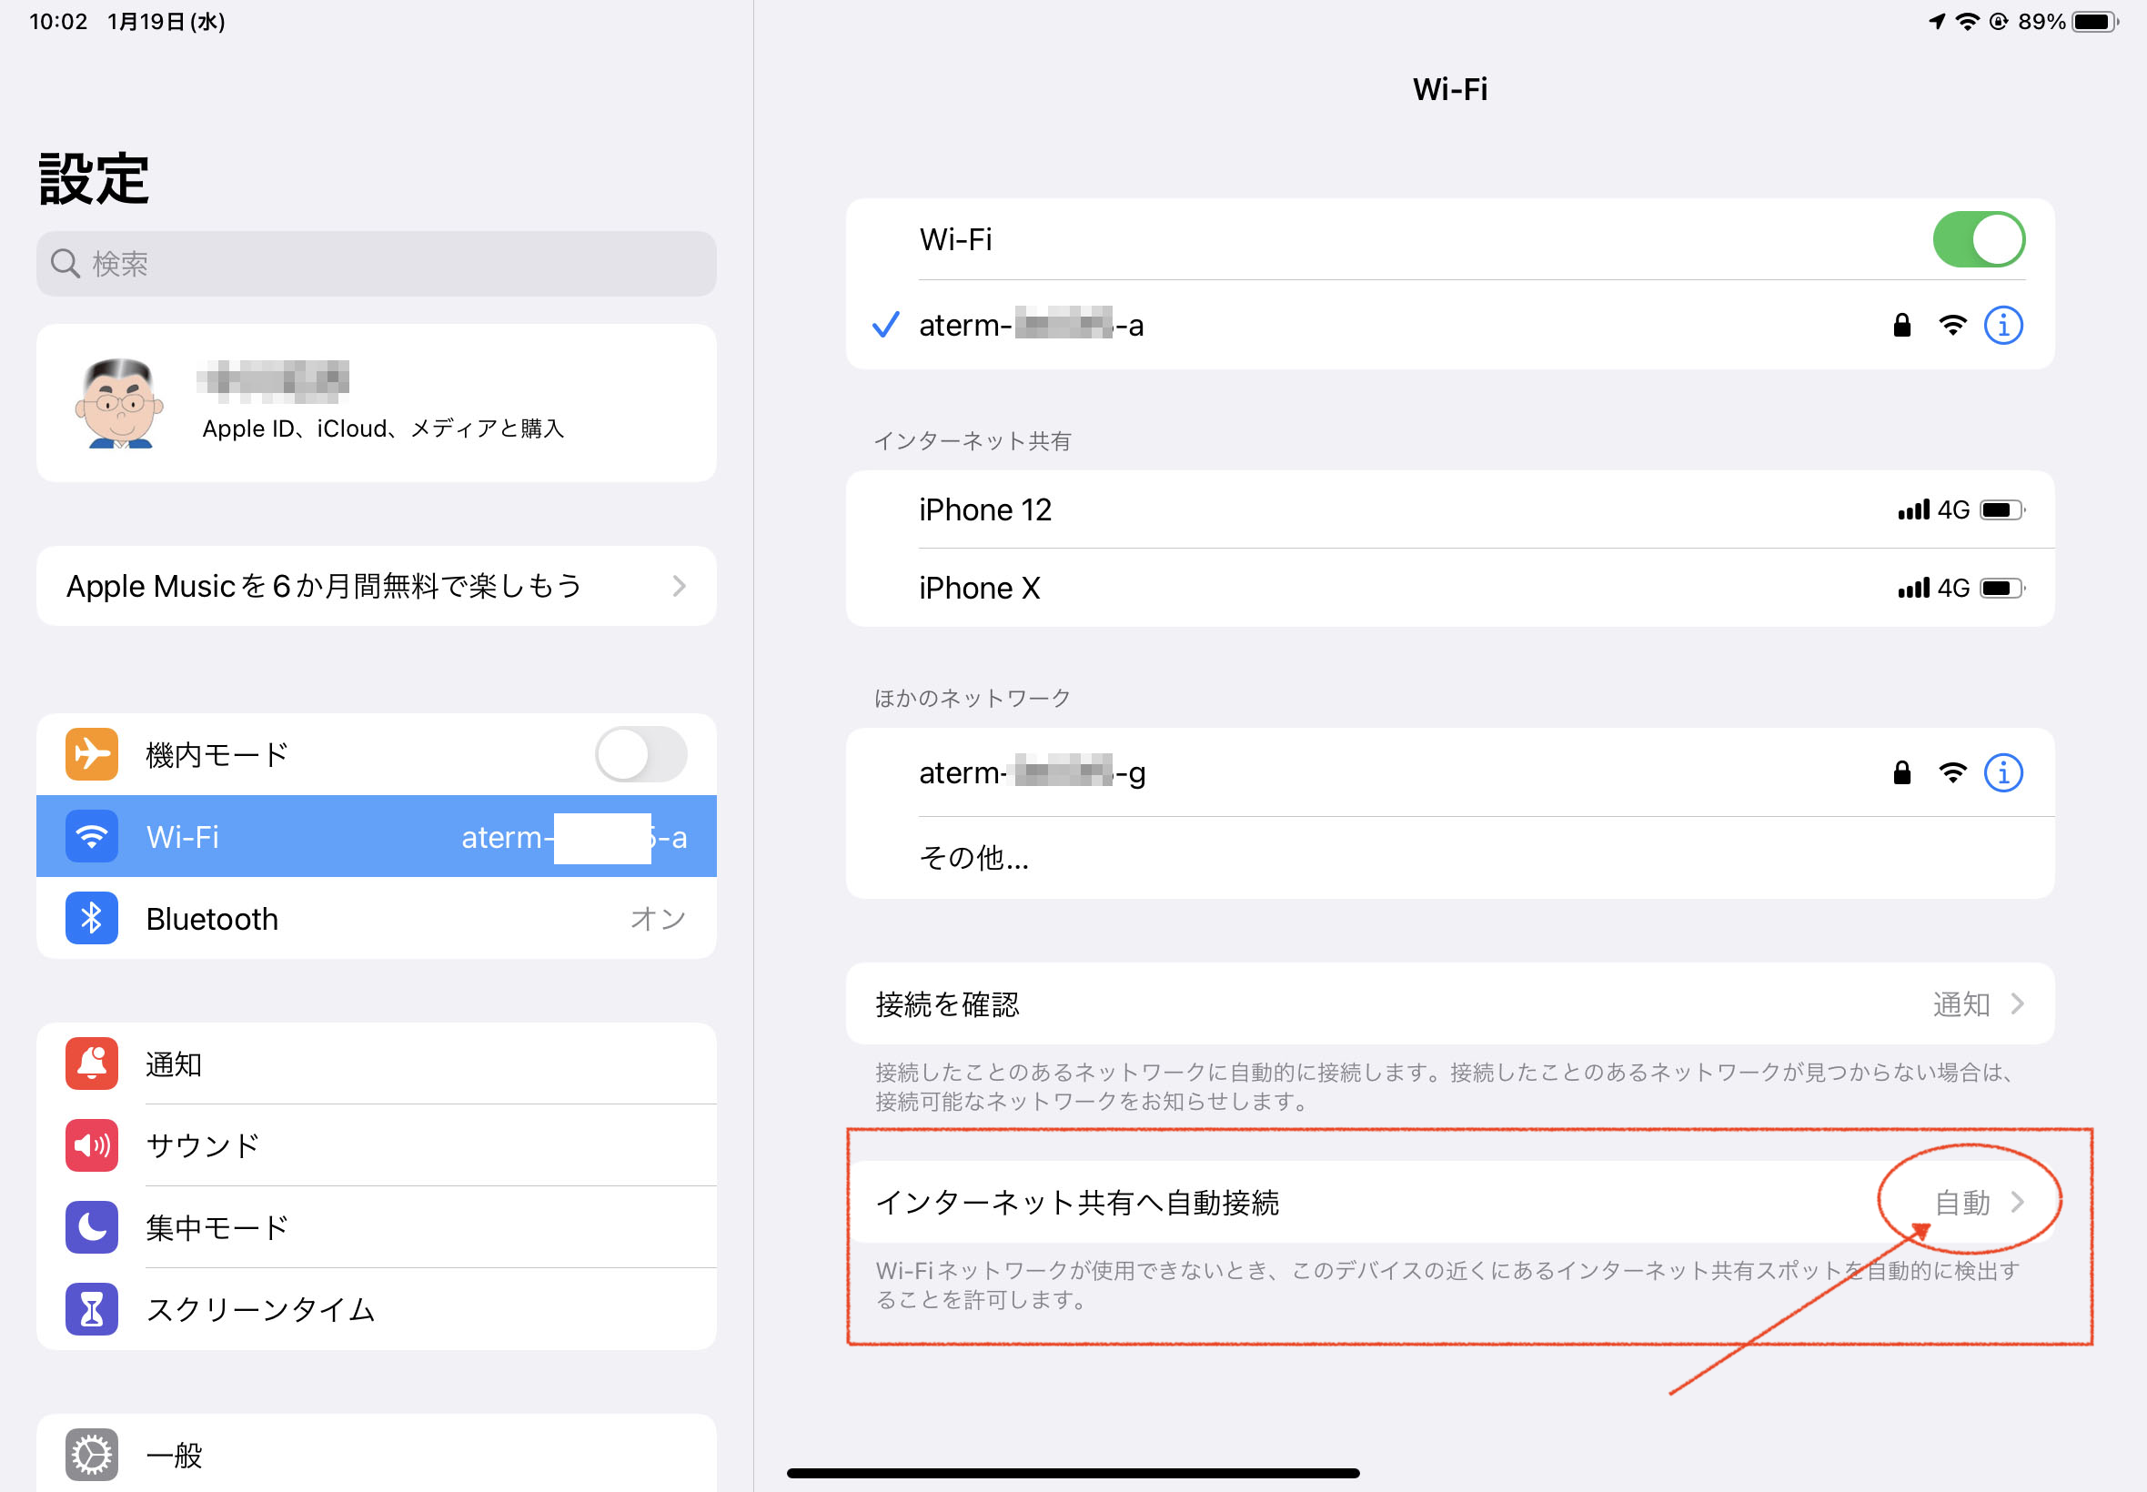This screenshot has width=2147, height=1492.
Task: Open info icon for aterm -g network
Action: [x=2002, y=773]
